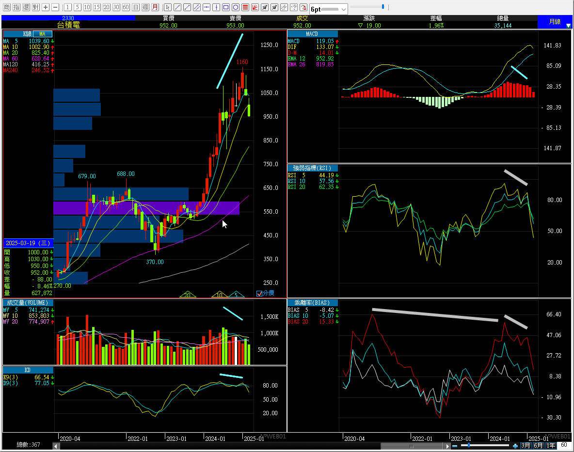The width and height of the screenshot is (574, 452).
Task: Select the parallel lines drawing tool
Action: pos(196,7)
